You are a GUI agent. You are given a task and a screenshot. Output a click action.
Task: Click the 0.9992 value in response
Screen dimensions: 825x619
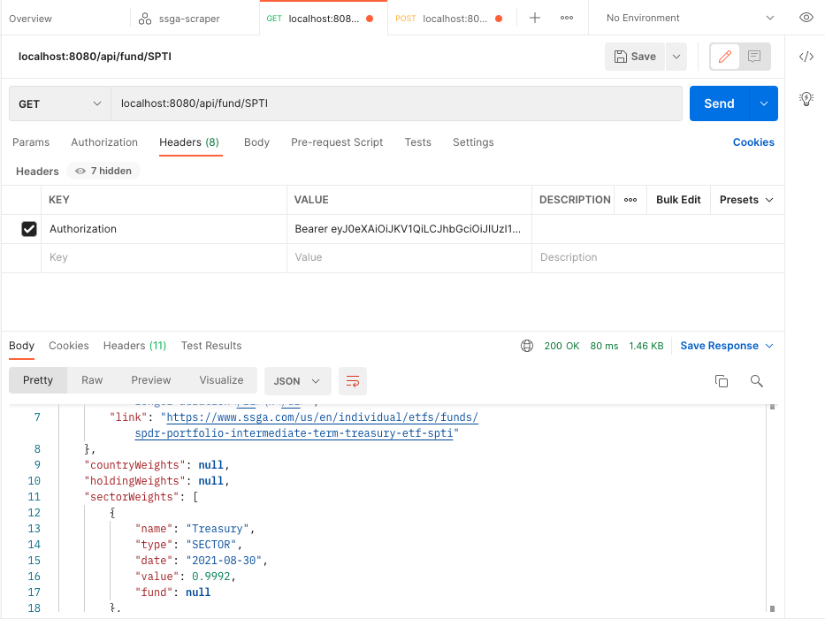211,577
